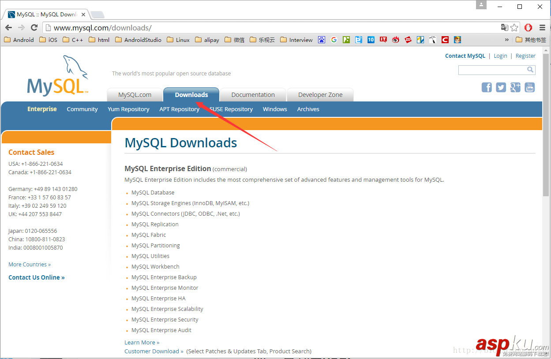Open the cartoon character bookmark icon
The height and width of the screenshot is (359, 551).
(x=457, y=40)
